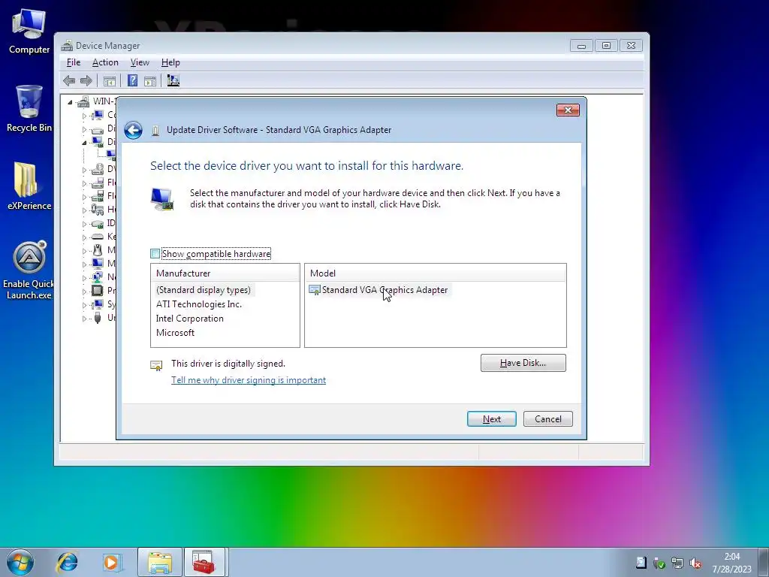Select the network adapters icon in device tree

pyautogui.click(x=97, y=277)
